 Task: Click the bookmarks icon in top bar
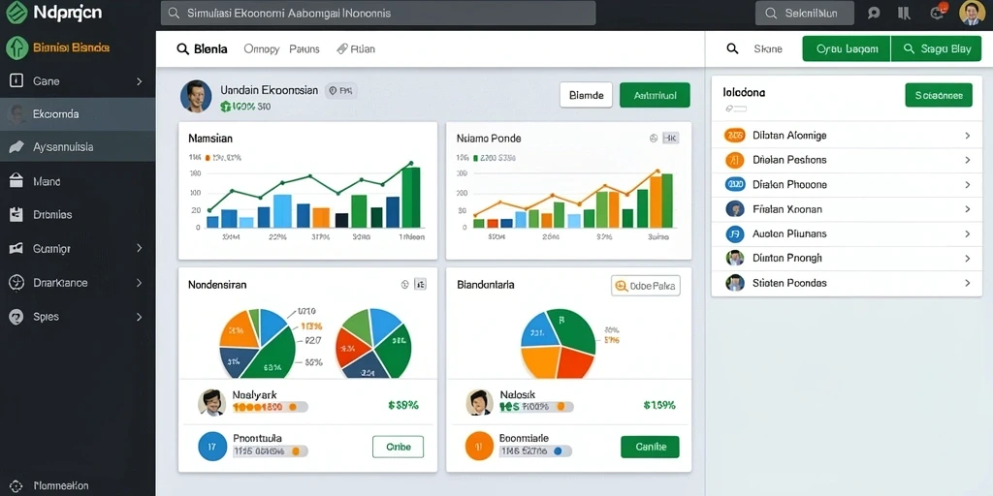(x=905, y=13)
